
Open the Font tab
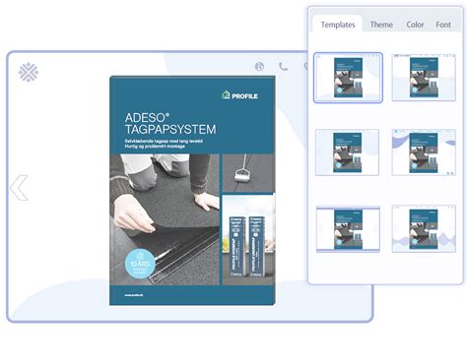(x=443, y=25)
